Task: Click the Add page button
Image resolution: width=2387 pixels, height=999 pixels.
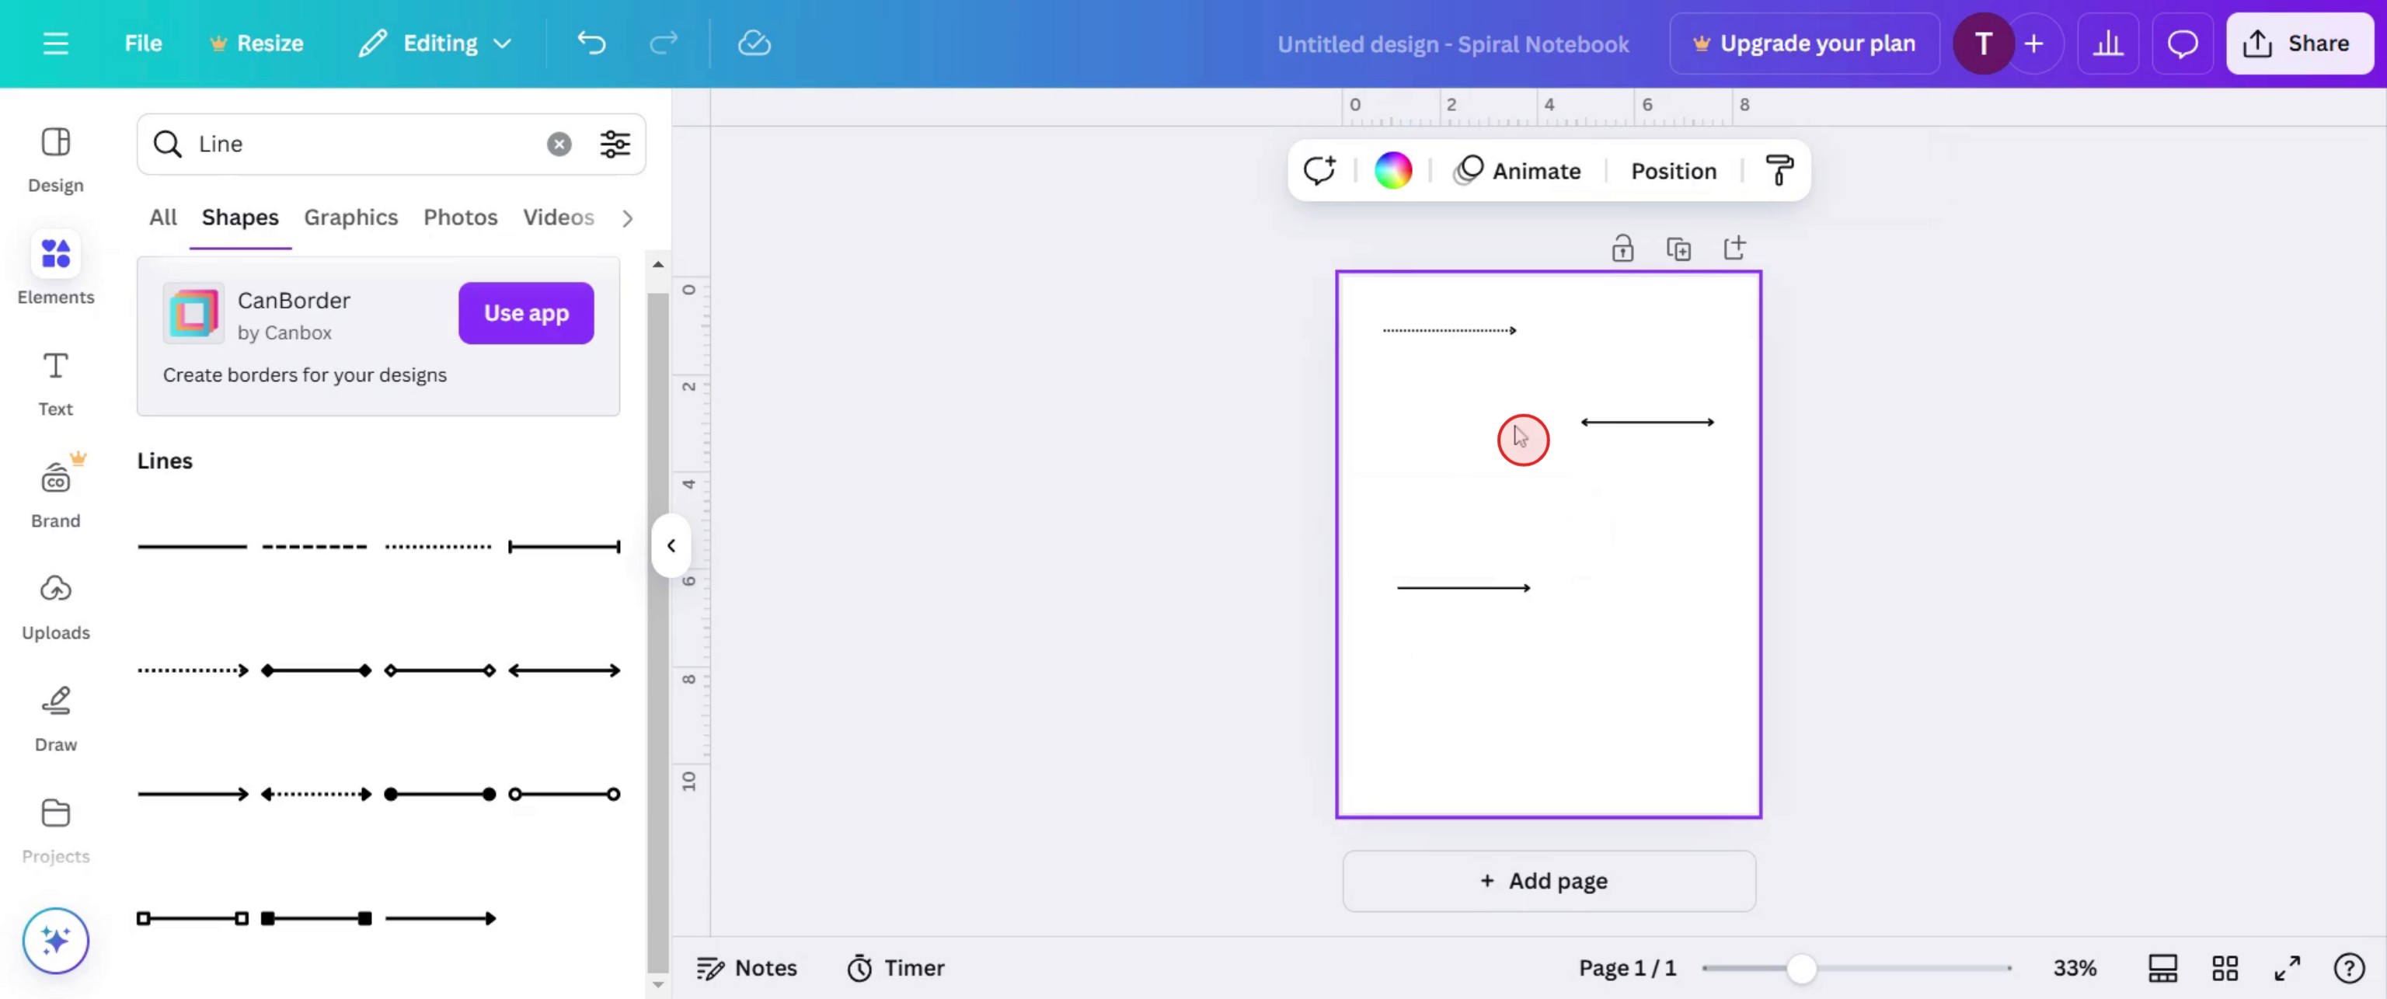Action: coord(1549,880)
